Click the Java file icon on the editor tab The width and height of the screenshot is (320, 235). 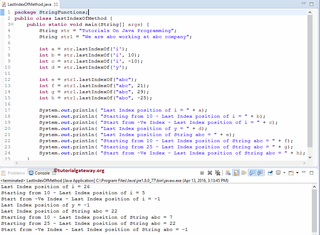tap(4, 5)
